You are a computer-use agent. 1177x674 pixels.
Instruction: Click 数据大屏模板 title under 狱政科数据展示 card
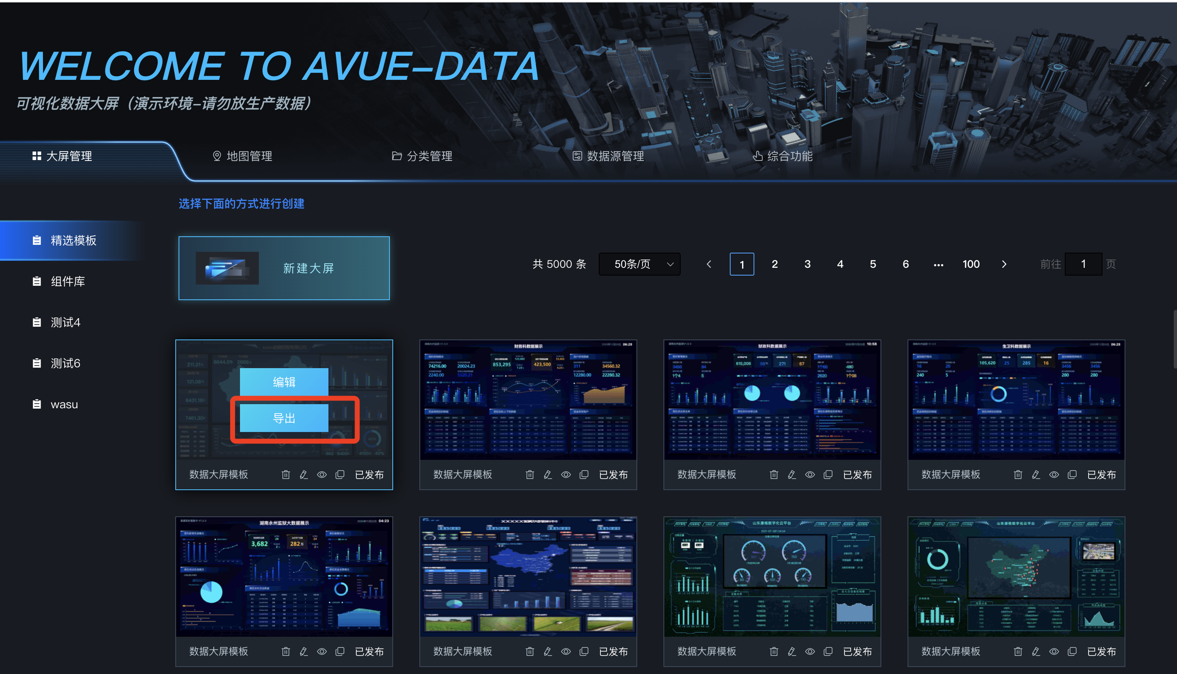click(707, 475)
